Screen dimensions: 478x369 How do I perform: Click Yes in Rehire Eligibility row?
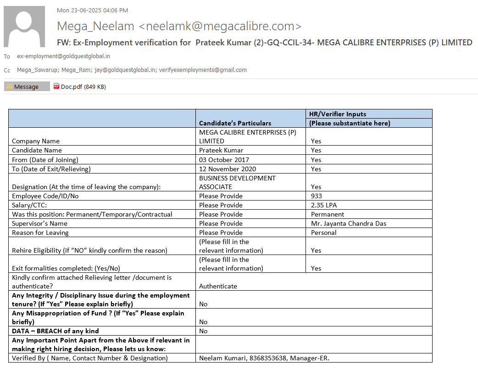point(316,250)
